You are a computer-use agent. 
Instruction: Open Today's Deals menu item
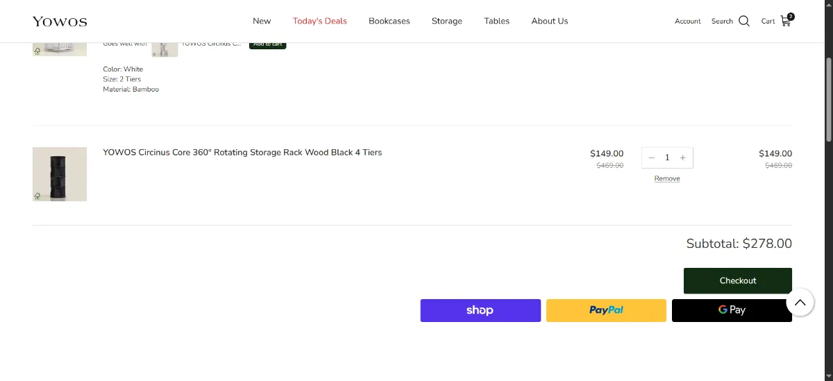click(x=320, y=21)
